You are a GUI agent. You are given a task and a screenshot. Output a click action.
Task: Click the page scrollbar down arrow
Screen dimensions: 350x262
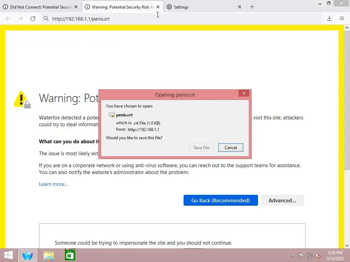coord(347,246)
